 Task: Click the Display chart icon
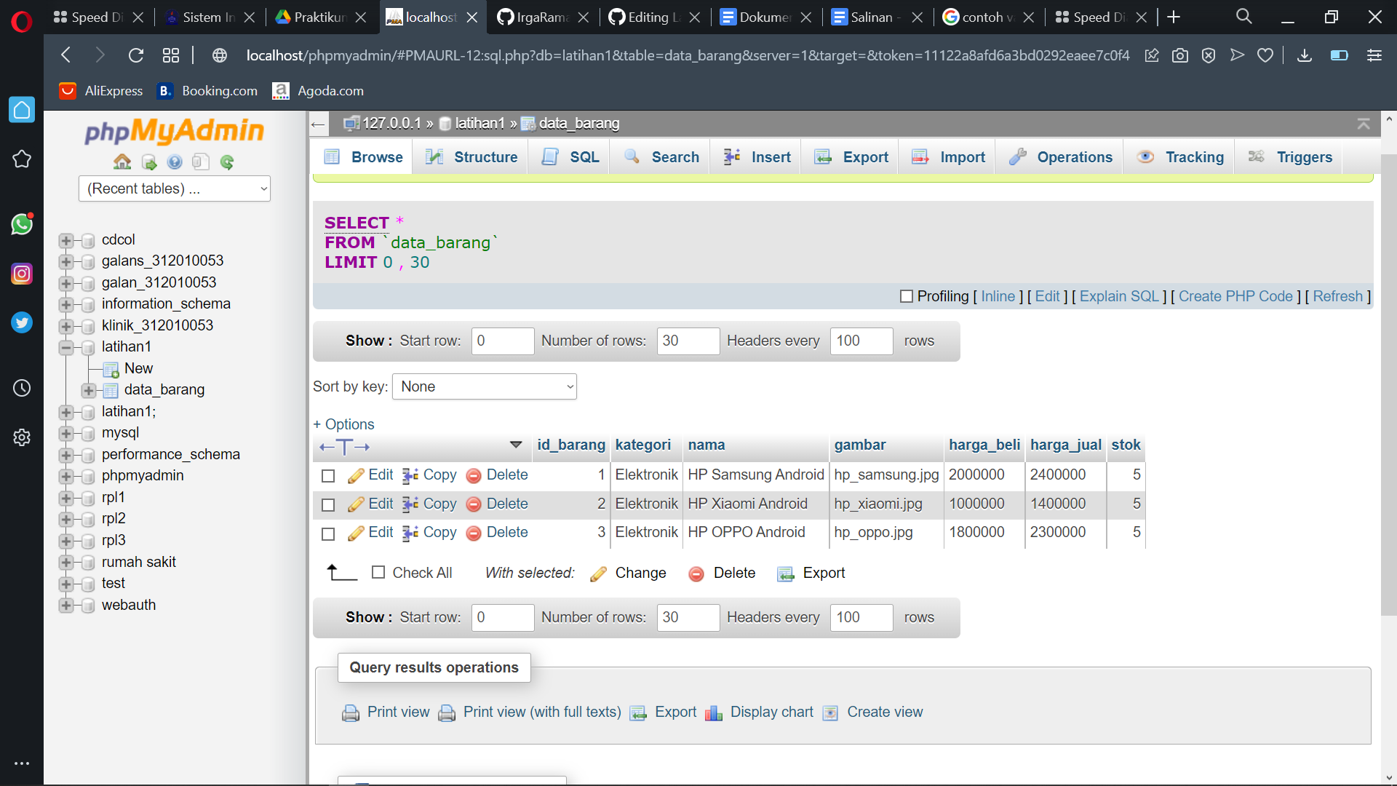click(714, 712)
